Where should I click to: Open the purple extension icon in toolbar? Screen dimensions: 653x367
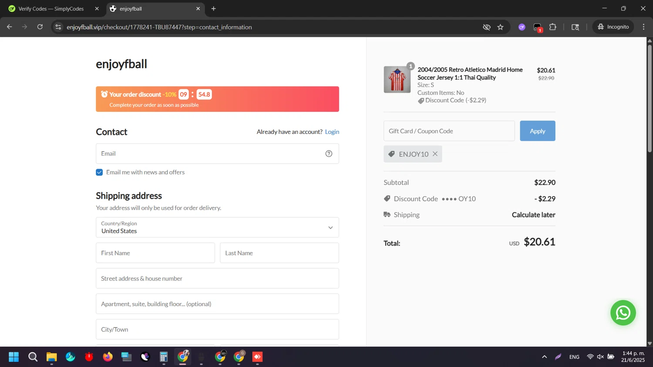[522, 27]
